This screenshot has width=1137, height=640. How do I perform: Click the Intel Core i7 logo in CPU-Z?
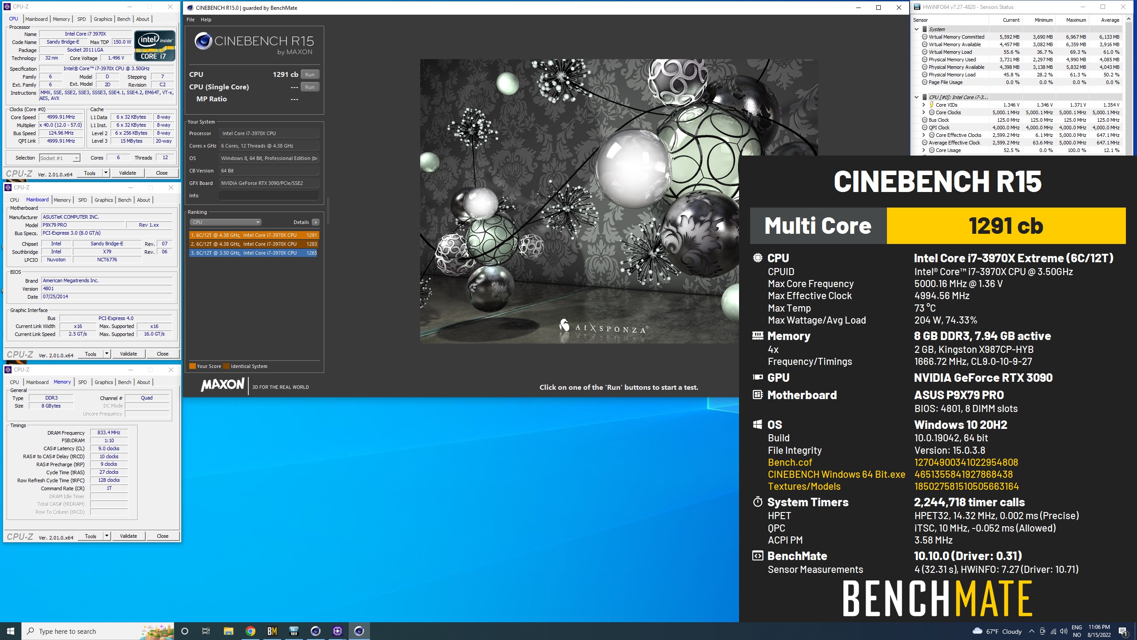click(155, 45)
